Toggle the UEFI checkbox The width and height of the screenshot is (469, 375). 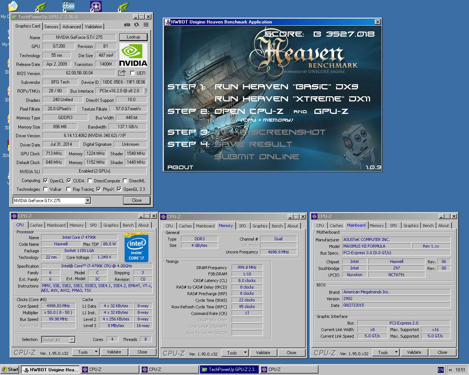coord(132,73)
